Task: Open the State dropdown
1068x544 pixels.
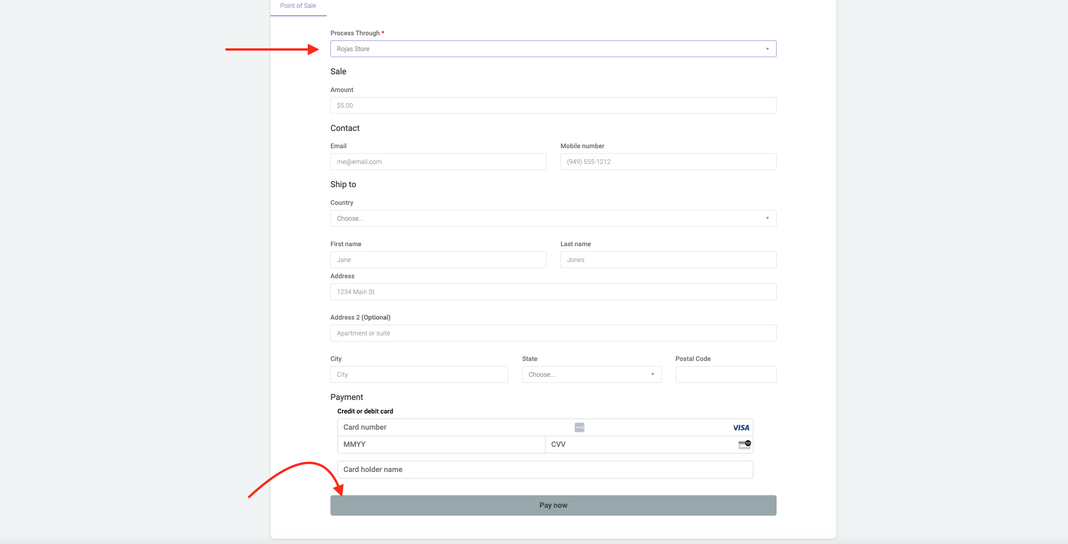Action: 591,374
